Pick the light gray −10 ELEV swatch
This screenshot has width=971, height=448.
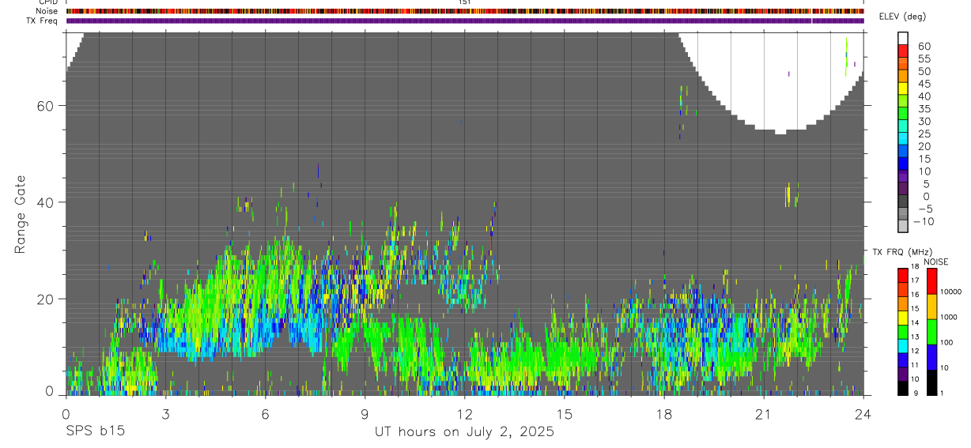click(x=903, y=226)
